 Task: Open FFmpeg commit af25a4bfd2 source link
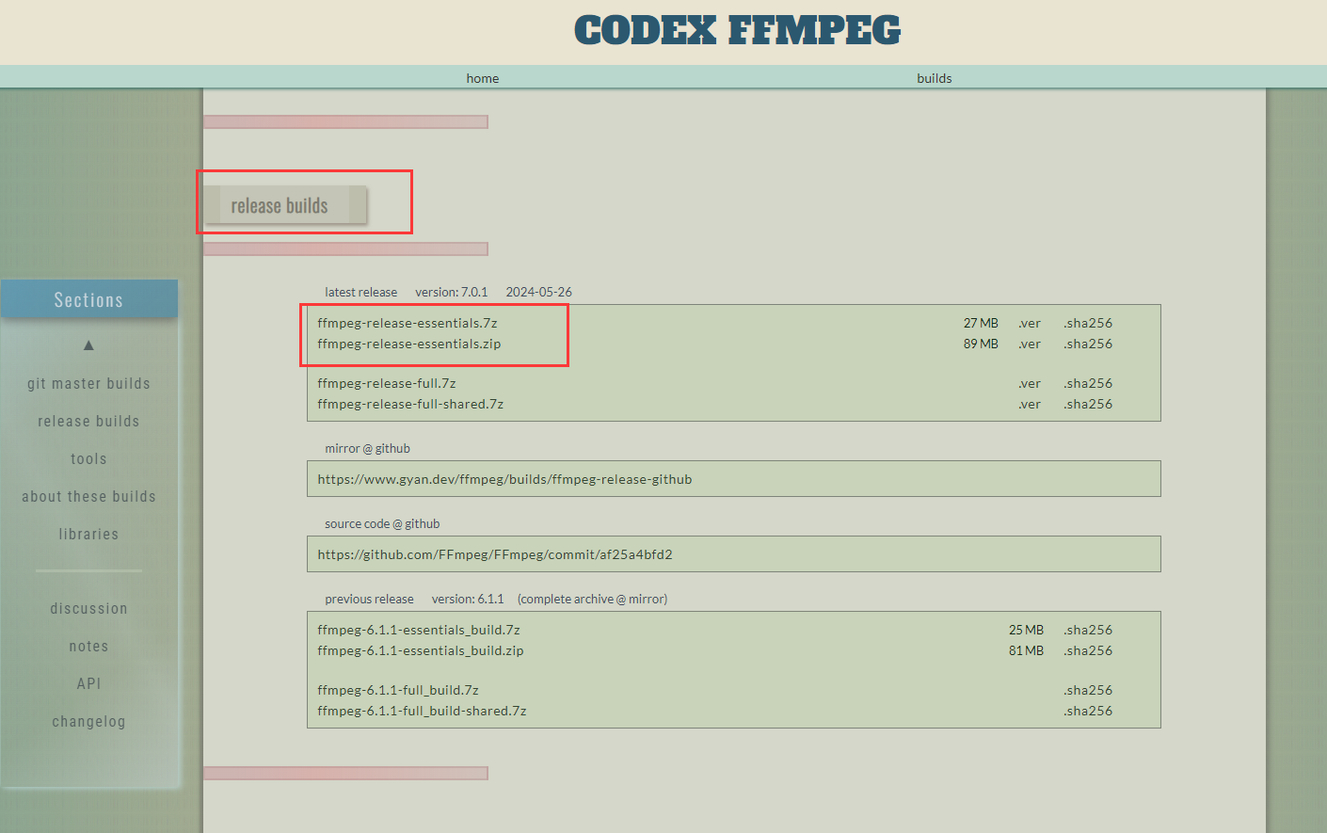click(495, 554)
